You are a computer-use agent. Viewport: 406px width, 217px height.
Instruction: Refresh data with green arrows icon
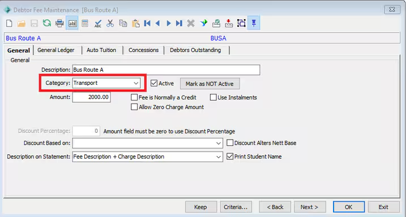coord(47,23)
